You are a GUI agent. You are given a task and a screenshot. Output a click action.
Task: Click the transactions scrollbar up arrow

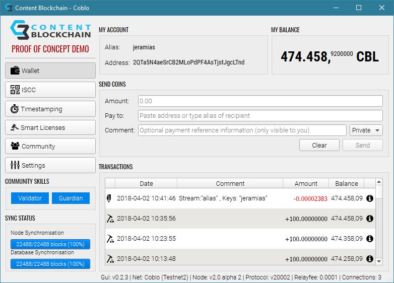point(379,182)
